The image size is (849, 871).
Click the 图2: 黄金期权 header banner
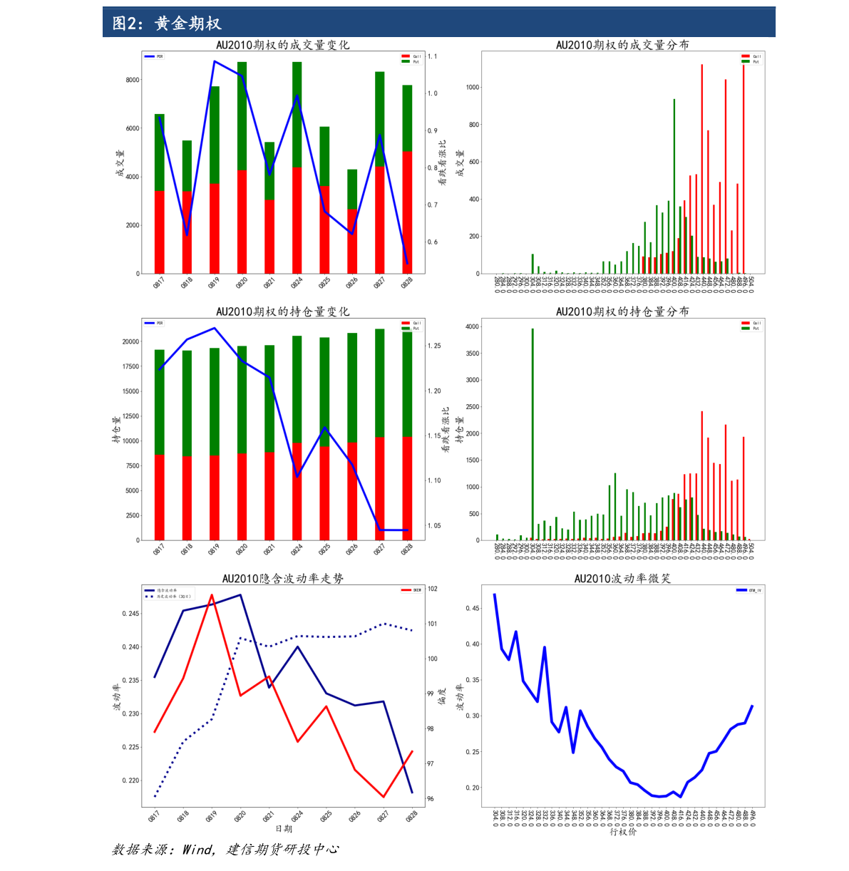(438, 23)
